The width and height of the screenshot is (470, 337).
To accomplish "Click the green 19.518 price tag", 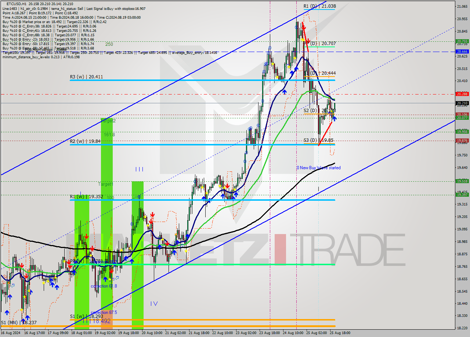I will [462, 181].
